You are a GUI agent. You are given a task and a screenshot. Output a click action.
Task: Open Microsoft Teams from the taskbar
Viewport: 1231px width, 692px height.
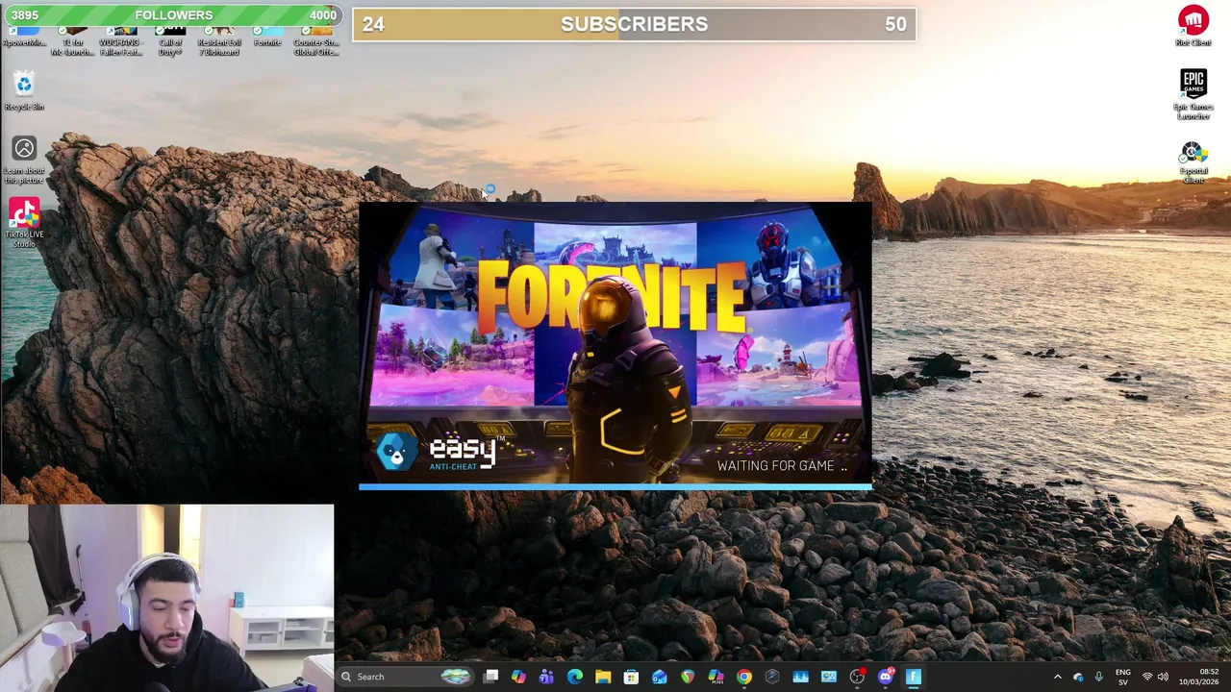[x=546, y=677]
